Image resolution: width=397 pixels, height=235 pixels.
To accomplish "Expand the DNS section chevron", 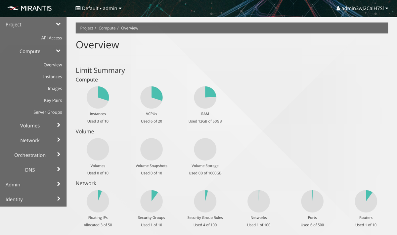I will (x=59, y=169).
